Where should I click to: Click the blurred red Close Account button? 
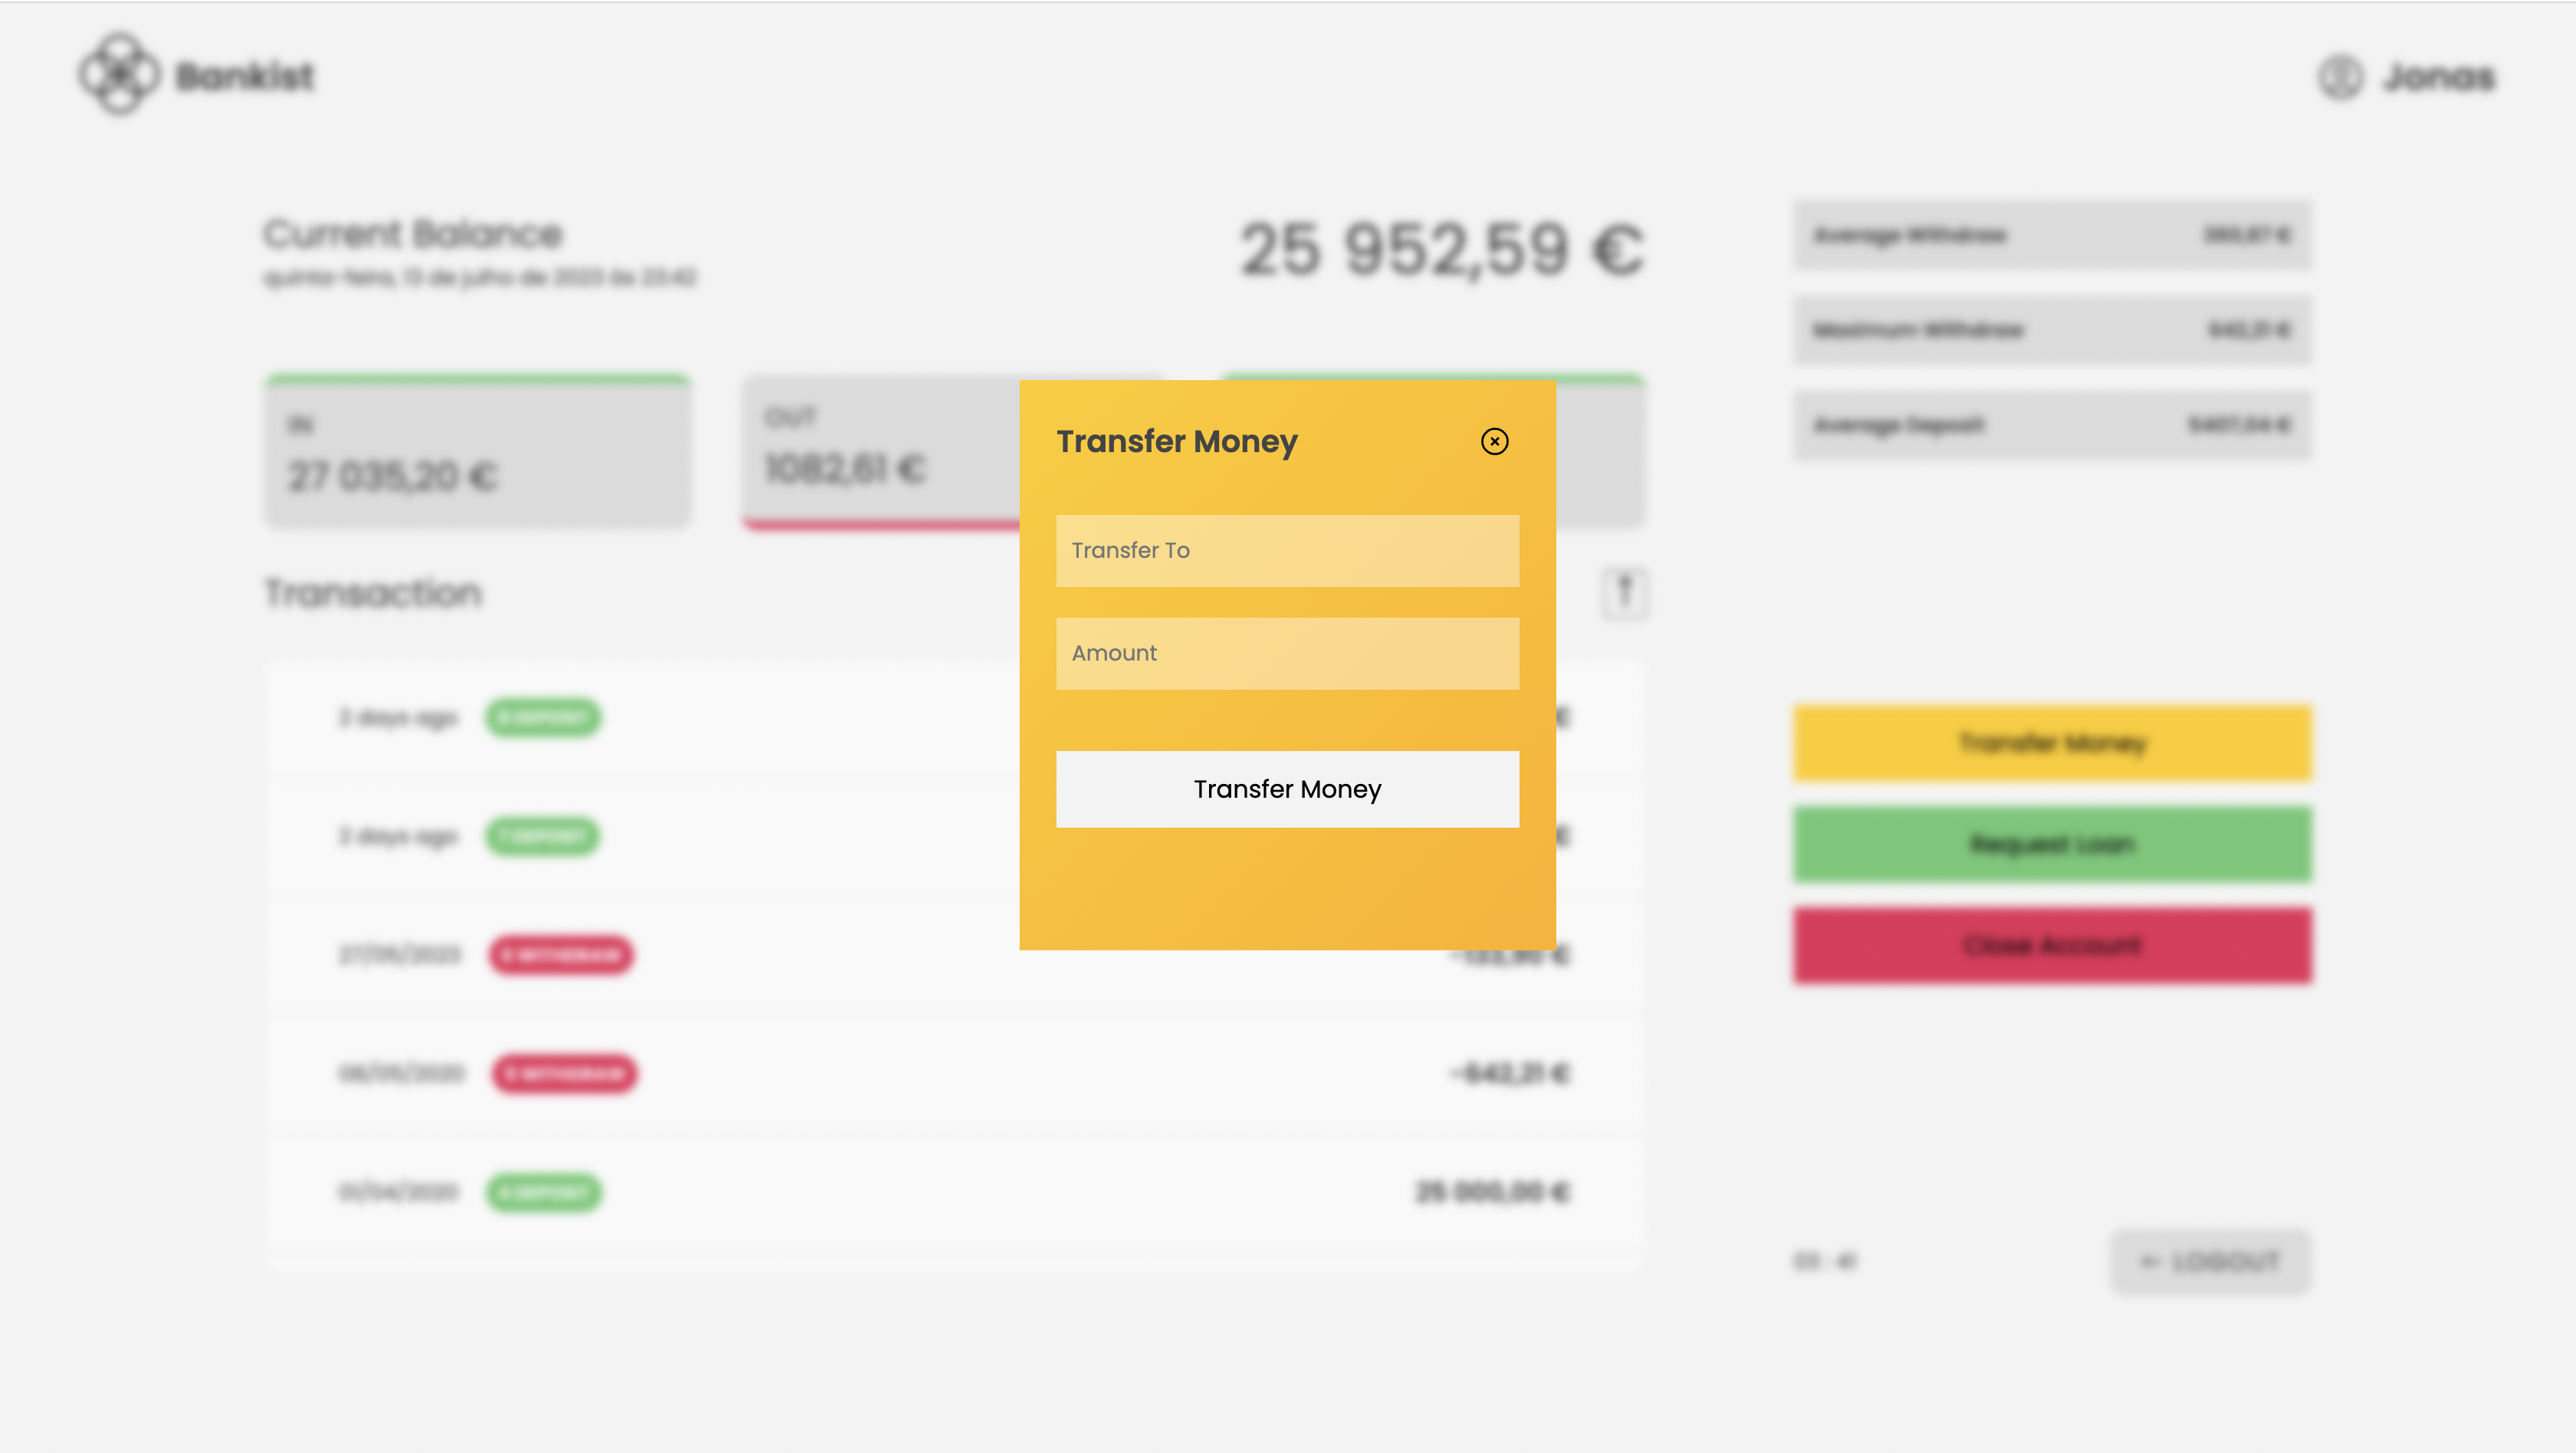2052,946
